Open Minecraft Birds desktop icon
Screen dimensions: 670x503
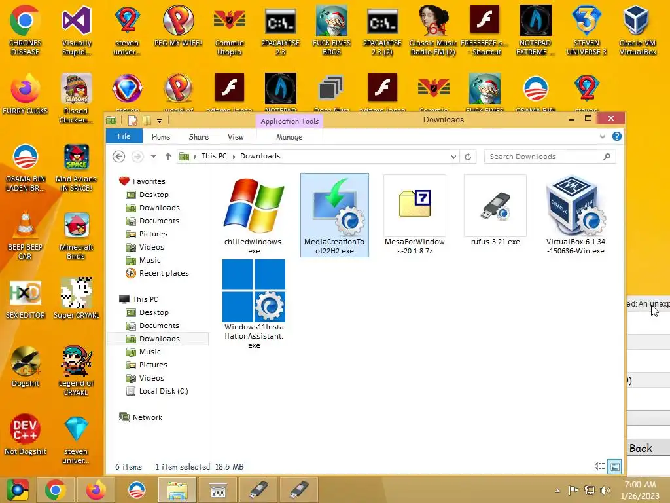pyautogui.click(x=77, y=235)
